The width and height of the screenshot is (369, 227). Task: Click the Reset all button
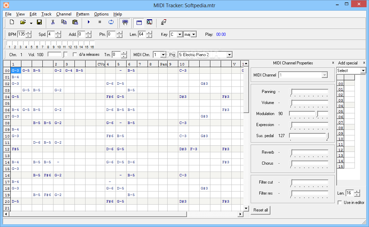click(260, 210)
